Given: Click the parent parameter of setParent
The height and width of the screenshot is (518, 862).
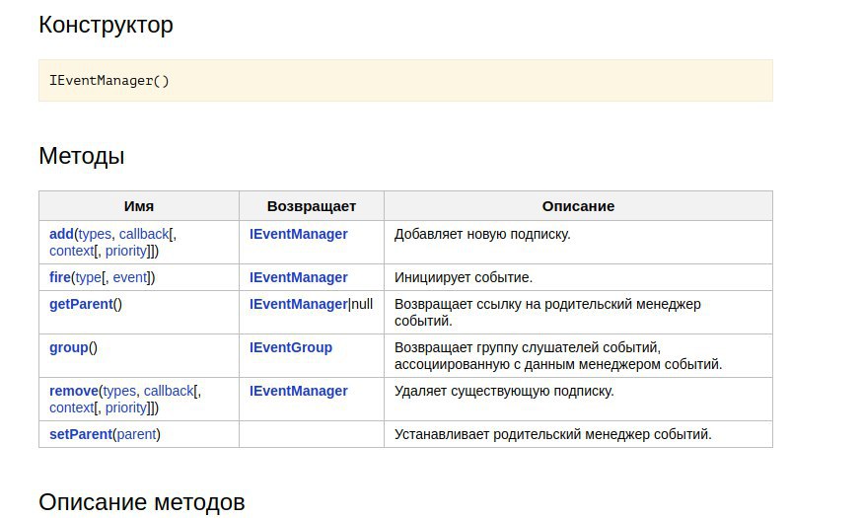Looking at the screenshot, I should tap(136, 435).
